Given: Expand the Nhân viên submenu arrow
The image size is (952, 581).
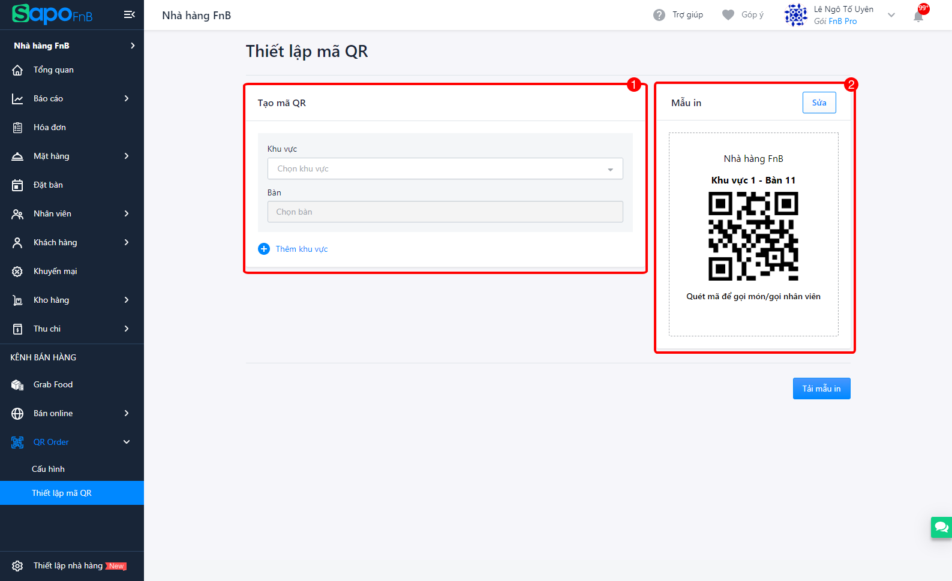Looking at the screenshot, I should [127, 213].
